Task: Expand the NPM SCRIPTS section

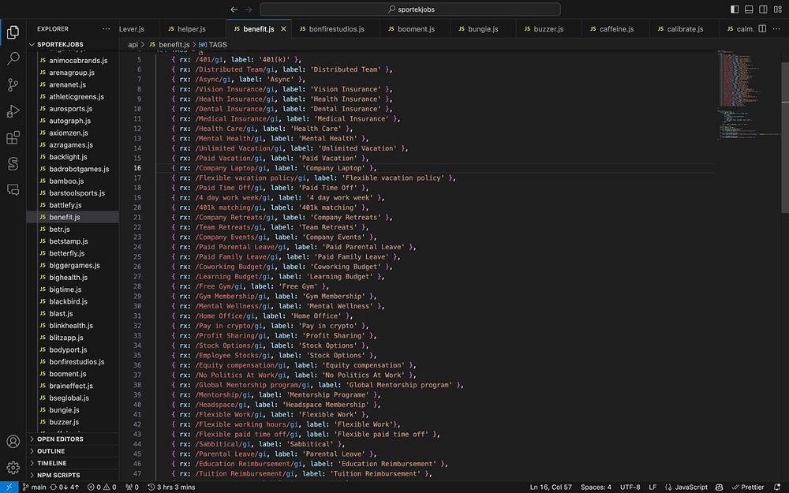Action: coord(73,476)
